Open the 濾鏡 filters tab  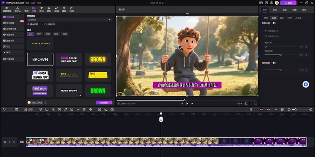tap(64, 9)
